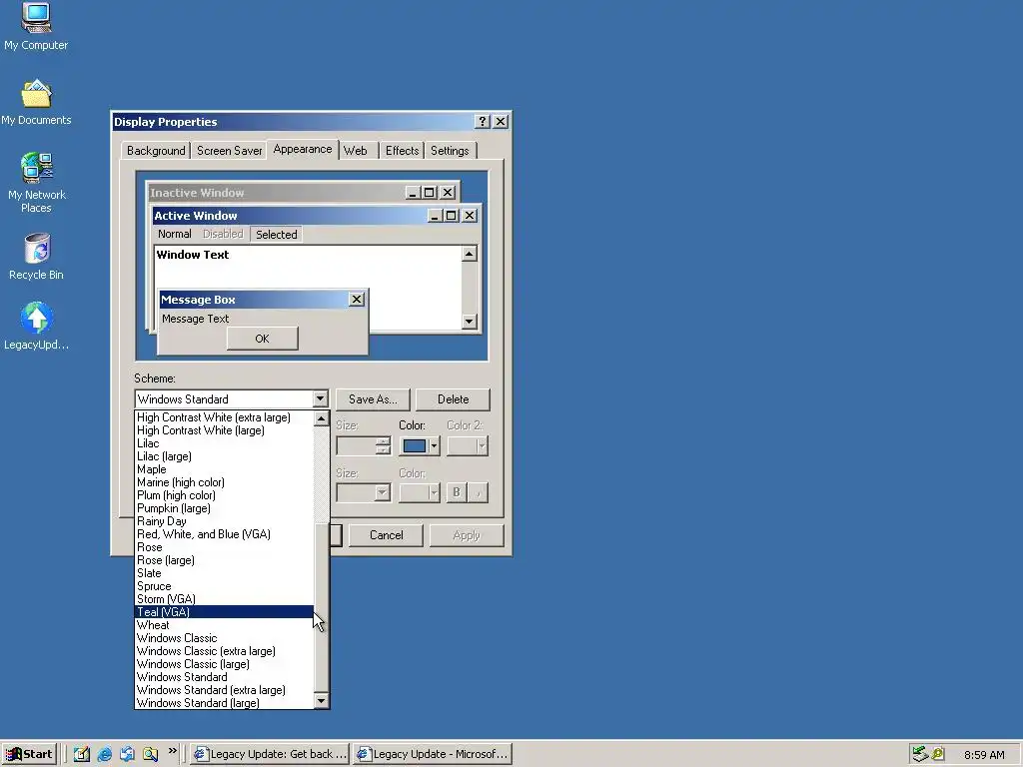Viewport: 1023px width, 767px height.
Task: Choose 'Rose (large)' scheme
Action: (225, 560)
